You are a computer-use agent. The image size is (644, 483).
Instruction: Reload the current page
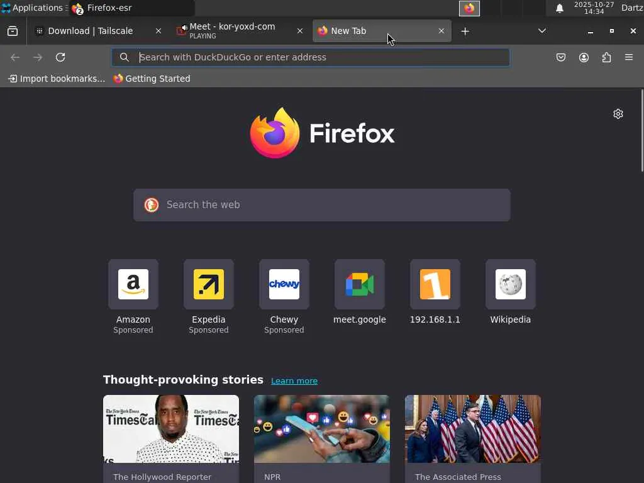point(60,57)
